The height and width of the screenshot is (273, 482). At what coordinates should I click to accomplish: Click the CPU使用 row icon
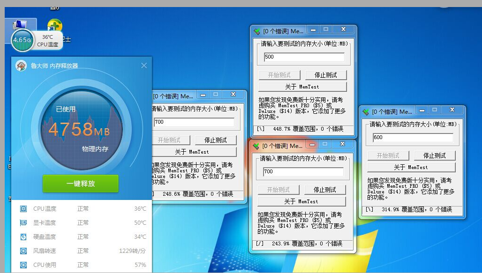tap(23, 265)
